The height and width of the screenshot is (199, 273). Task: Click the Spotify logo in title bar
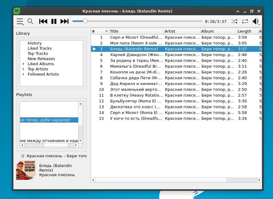pos(17,11)
